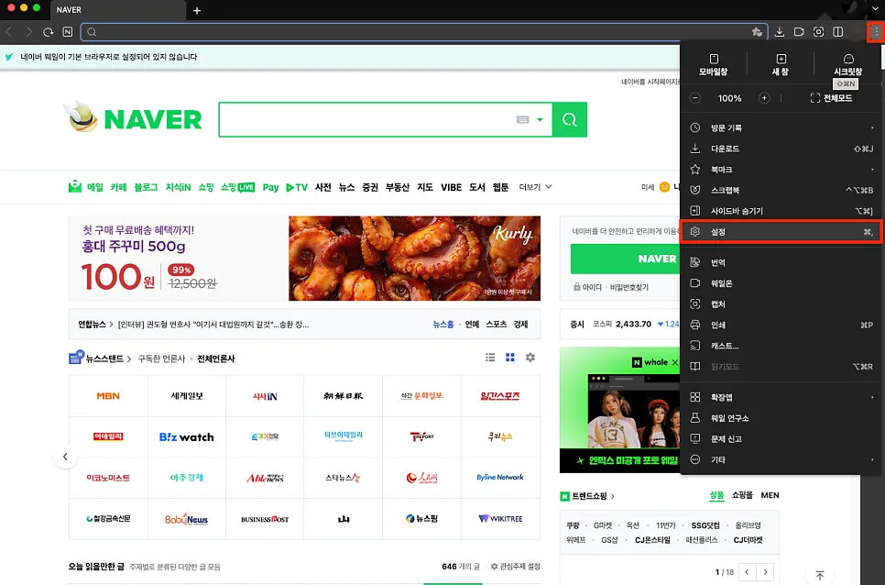Open the WIKITREE press tile
This screenshot has width=885, height=585.
500,518
